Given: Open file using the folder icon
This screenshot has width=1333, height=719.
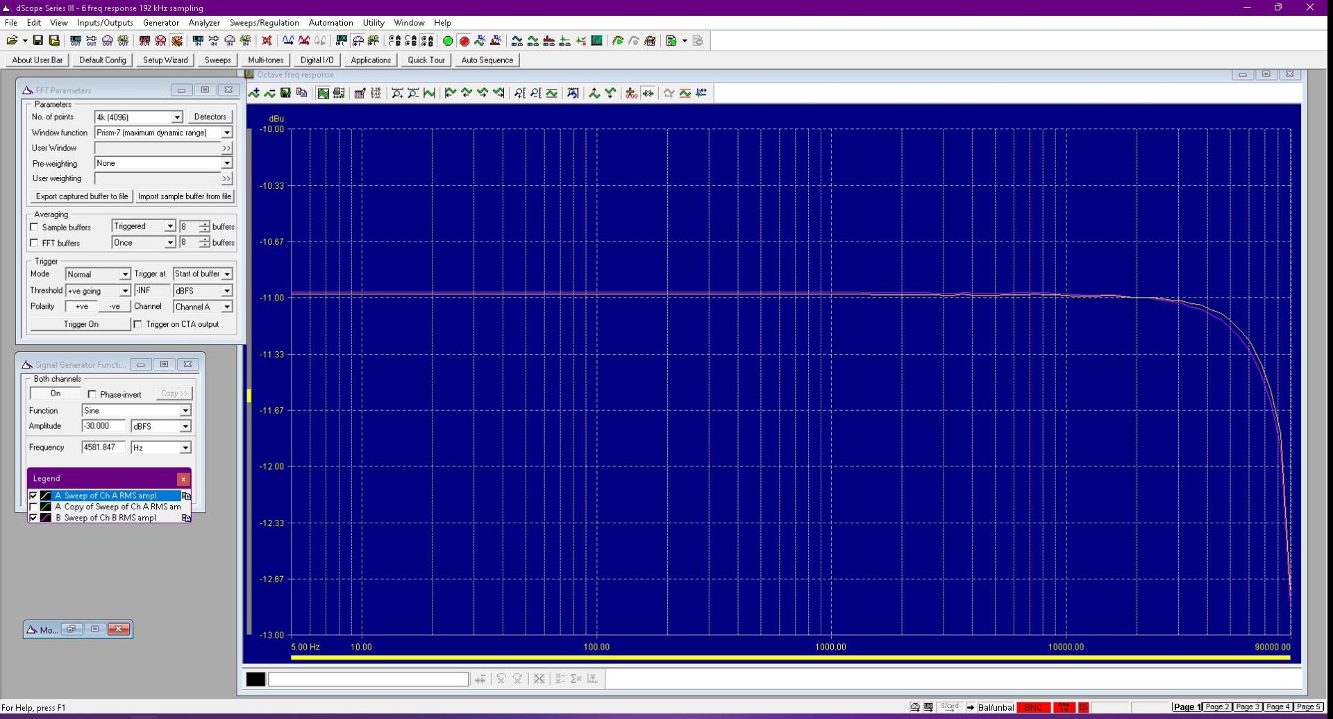Looking at the screenshot, I should [x=12, y=41].
